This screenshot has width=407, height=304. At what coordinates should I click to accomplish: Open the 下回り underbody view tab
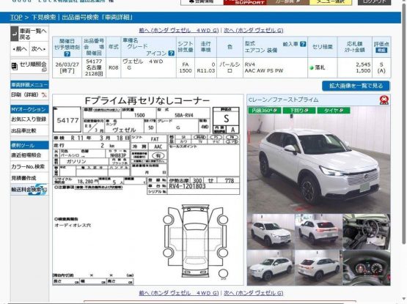299,111
